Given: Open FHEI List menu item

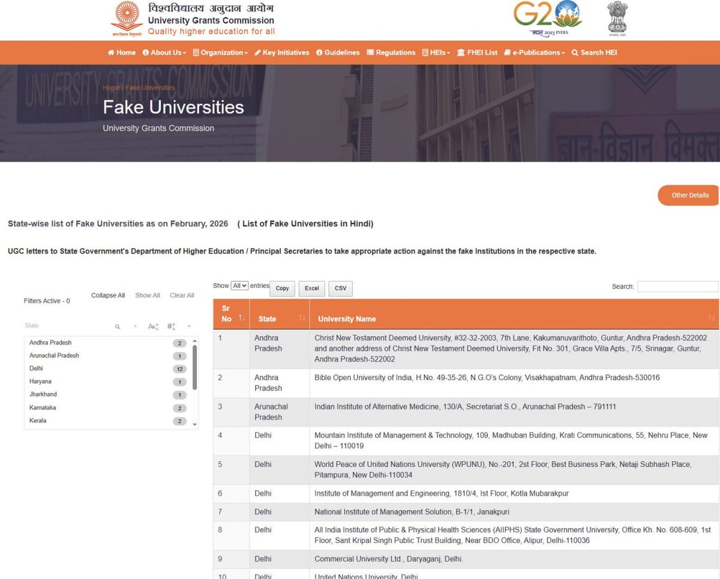Looking at the screenshot, I should click(x=478, y=53).
